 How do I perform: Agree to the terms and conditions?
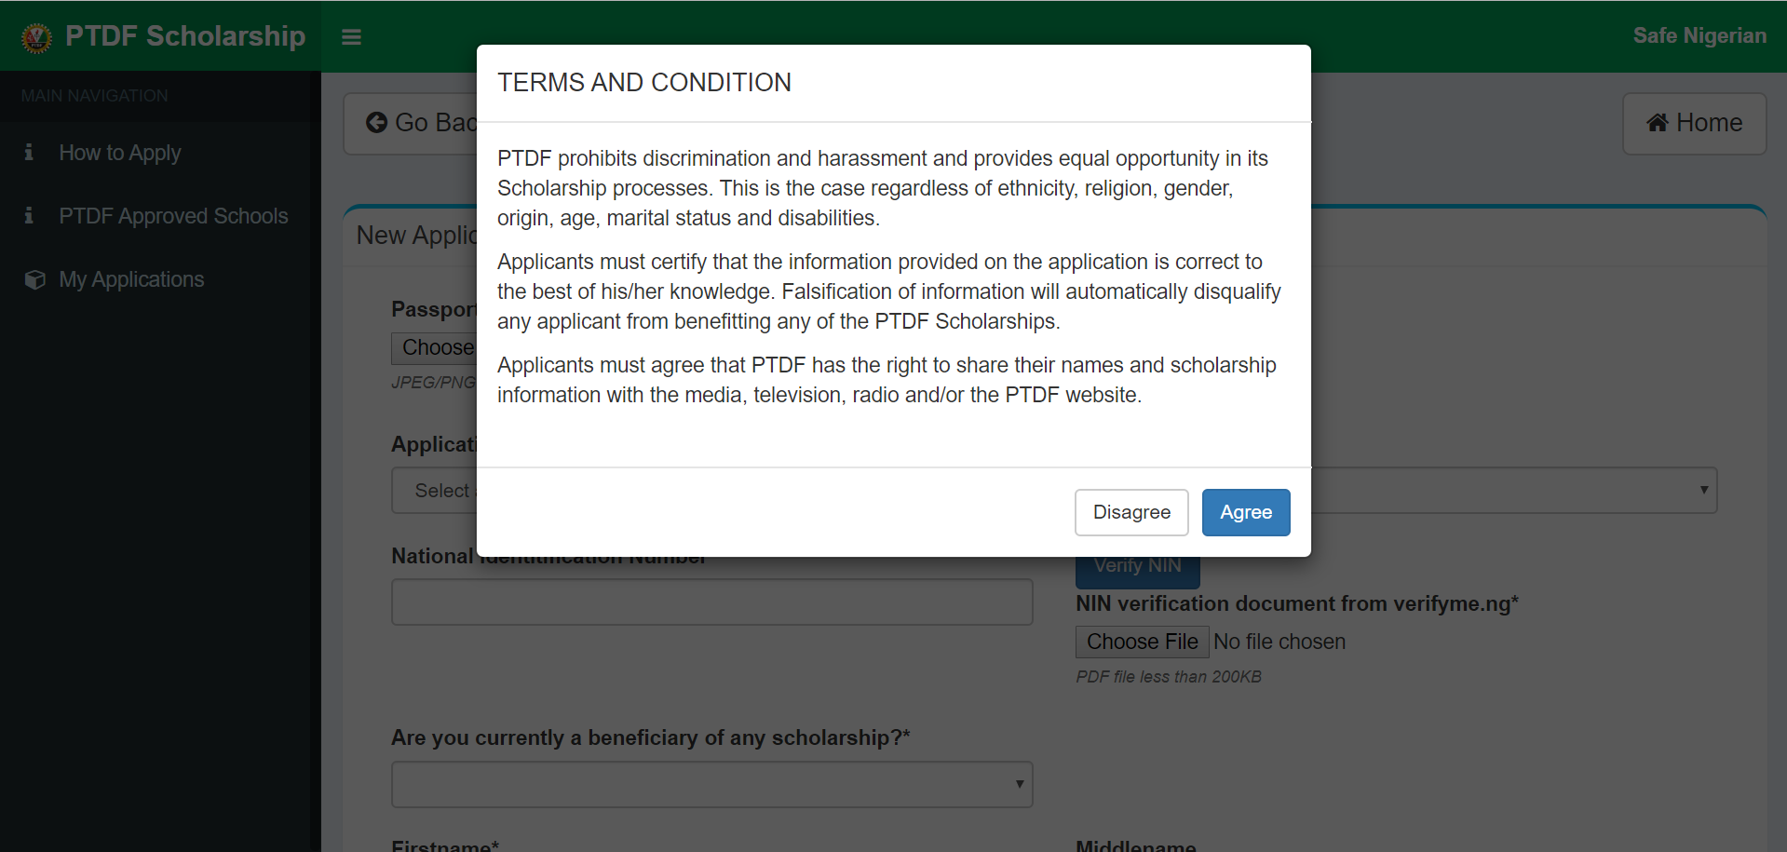tap(1245, 512)
